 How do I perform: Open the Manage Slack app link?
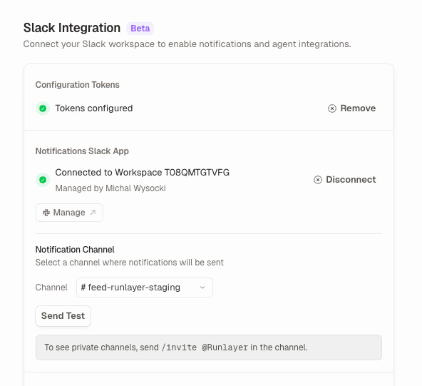(69, 213)
